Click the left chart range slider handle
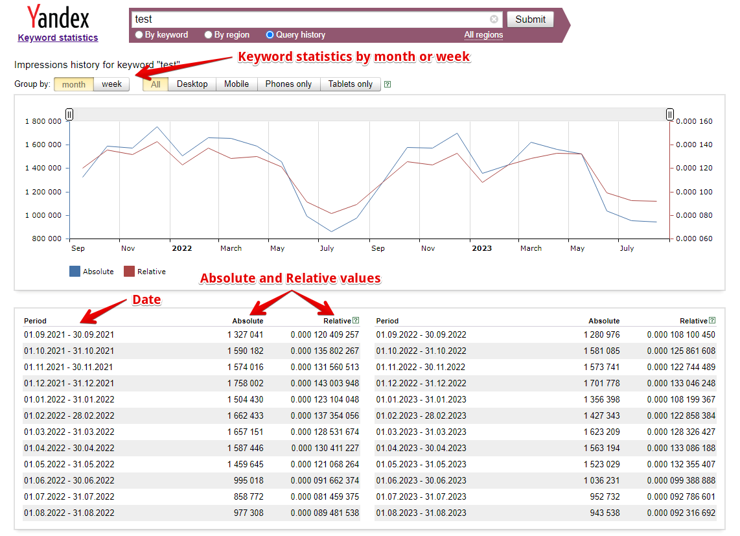 (x=69, y=115)
